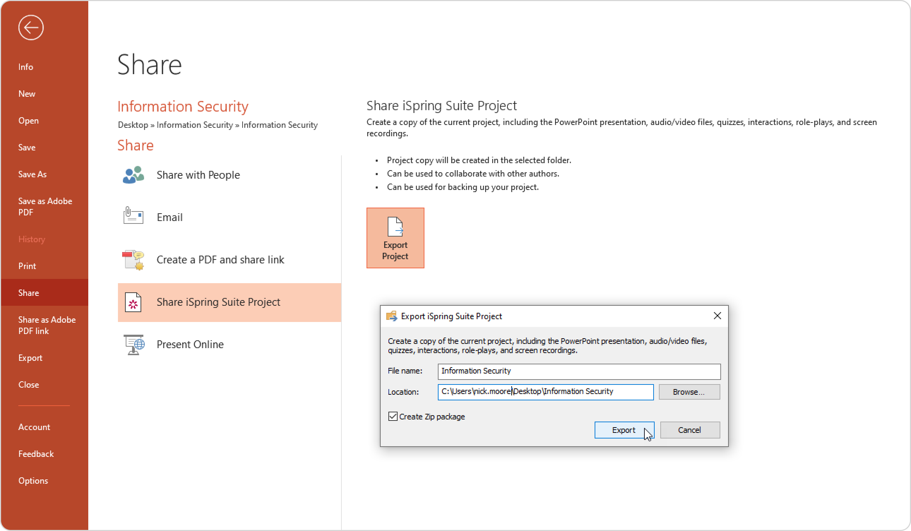This screenshot has height=531, width=911.
Task: Open the Info backstage tab
Action: pyautogui.click(x=44, y=67)
